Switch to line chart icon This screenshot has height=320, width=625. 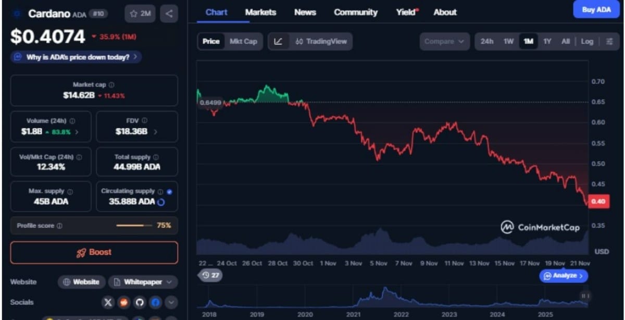278,41
